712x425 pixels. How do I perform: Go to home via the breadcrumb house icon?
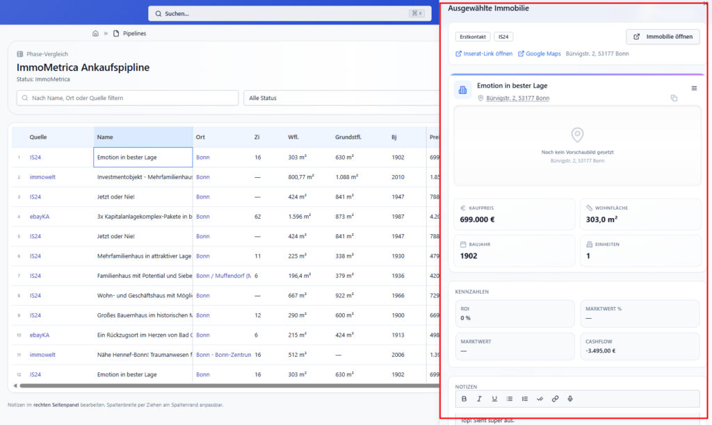(95, 33)
